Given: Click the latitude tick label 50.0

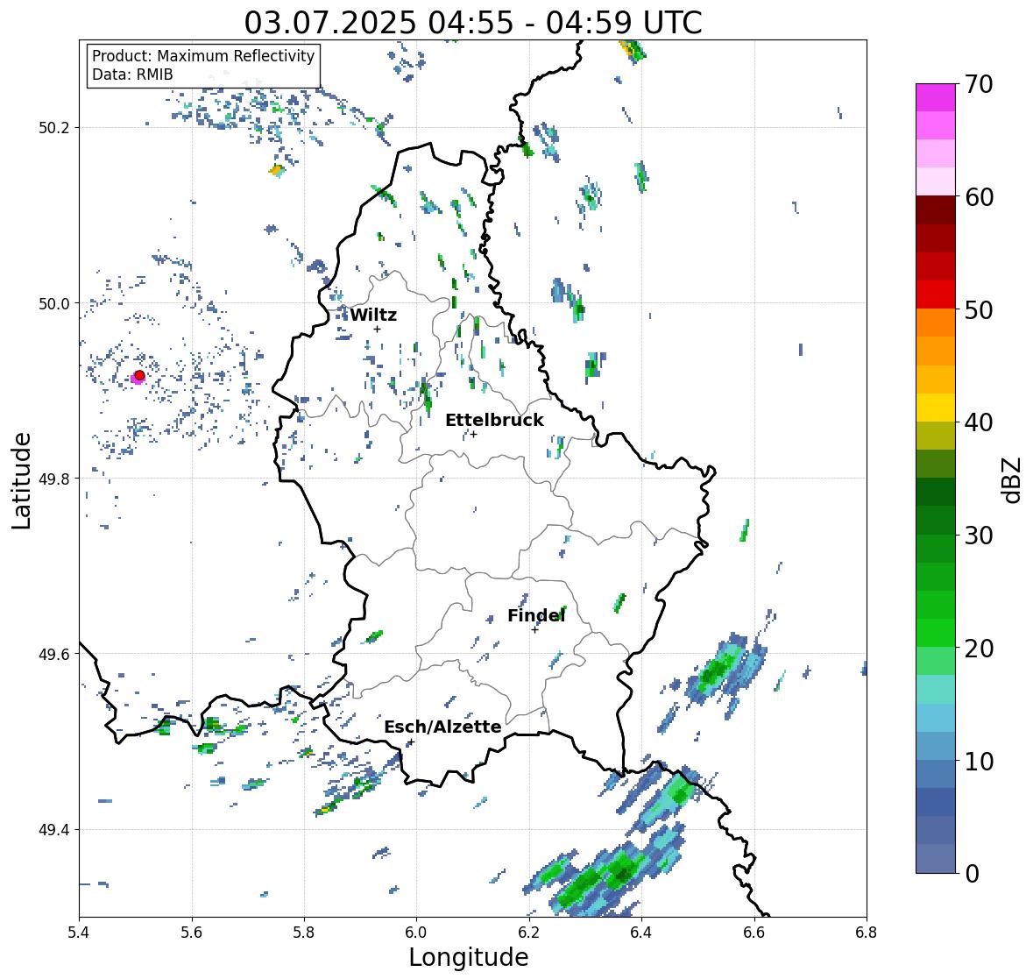Looking at the screenshot, I should point(54,304).
